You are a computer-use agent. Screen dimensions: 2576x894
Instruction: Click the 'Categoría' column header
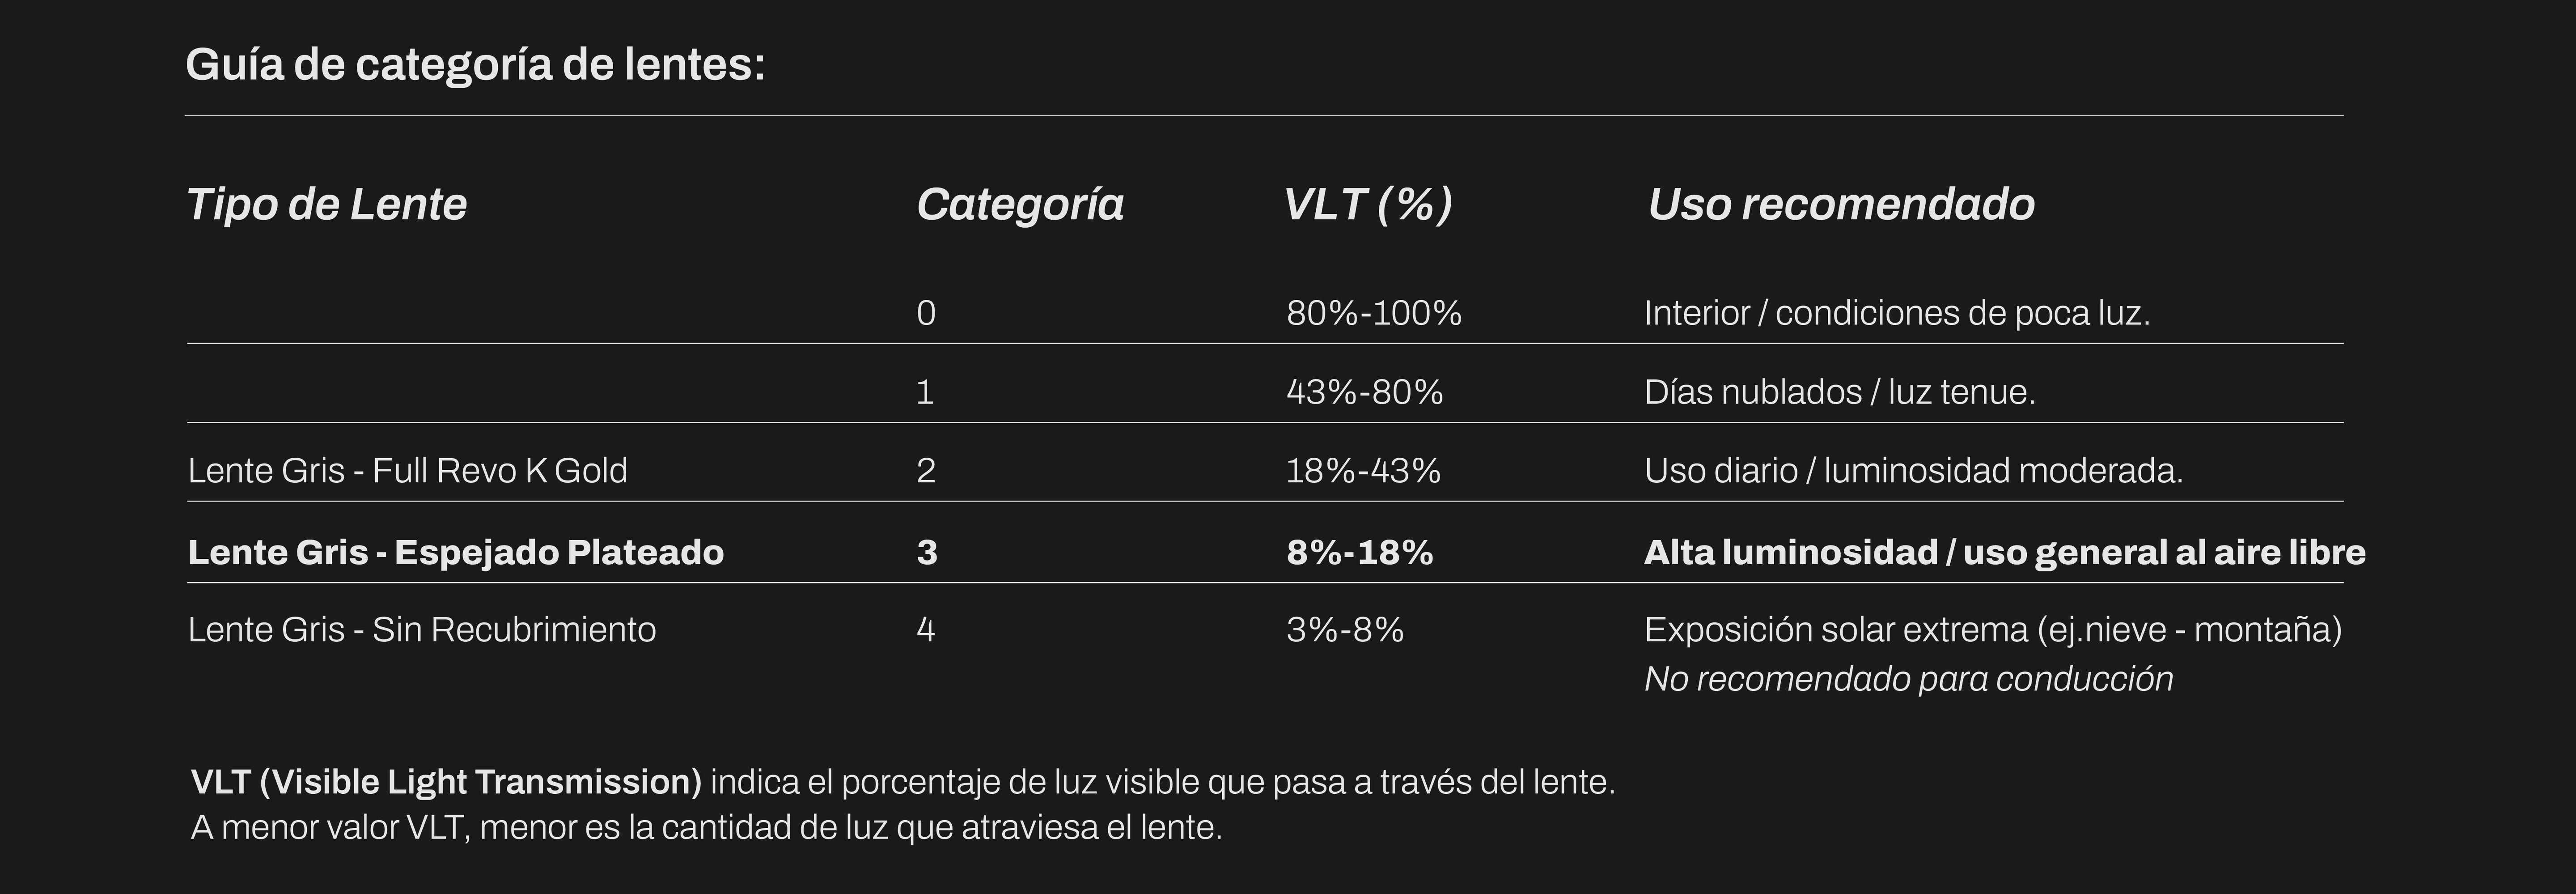(1020, 205)
